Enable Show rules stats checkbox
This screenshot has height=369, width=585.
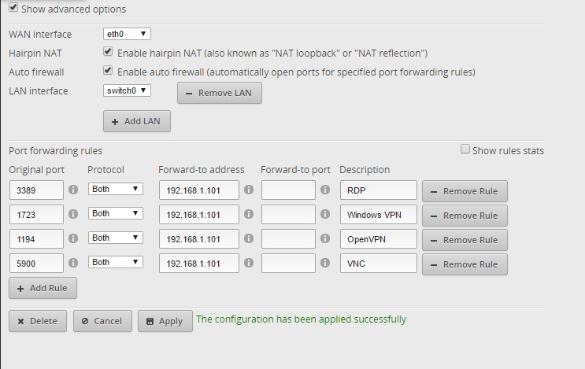tap(465, 149)
